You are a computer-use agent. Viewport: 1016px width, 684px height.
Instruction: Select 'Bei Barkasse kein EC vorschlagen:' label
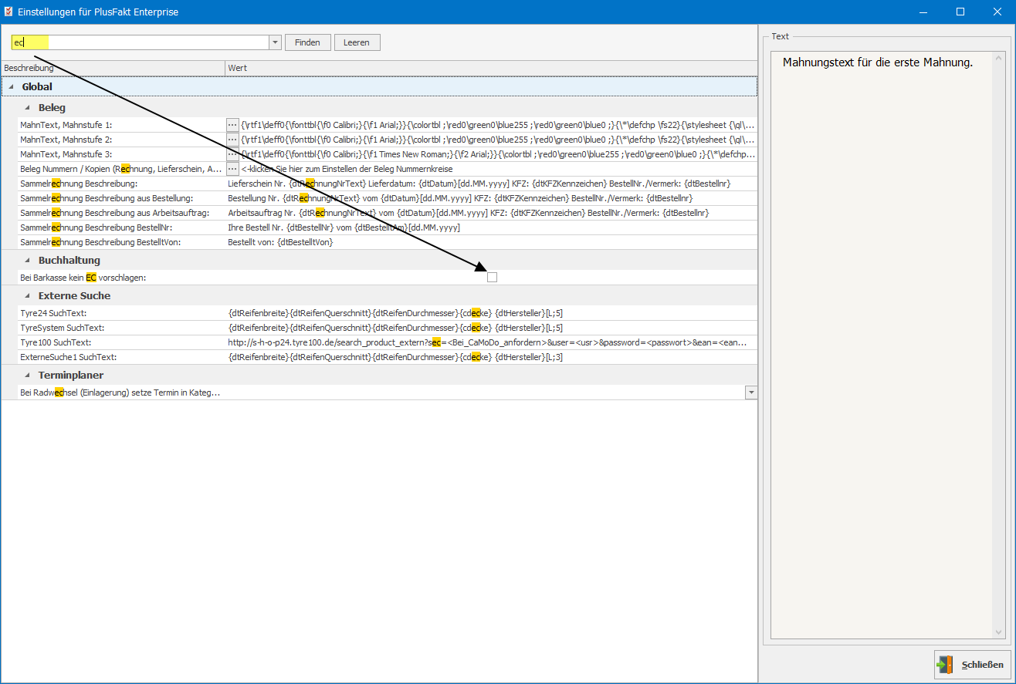[83, 278]
